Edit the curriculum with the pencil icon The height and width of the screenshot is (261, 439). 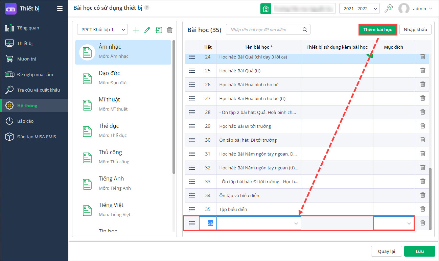pyautogui.click(x=147, y=30)
